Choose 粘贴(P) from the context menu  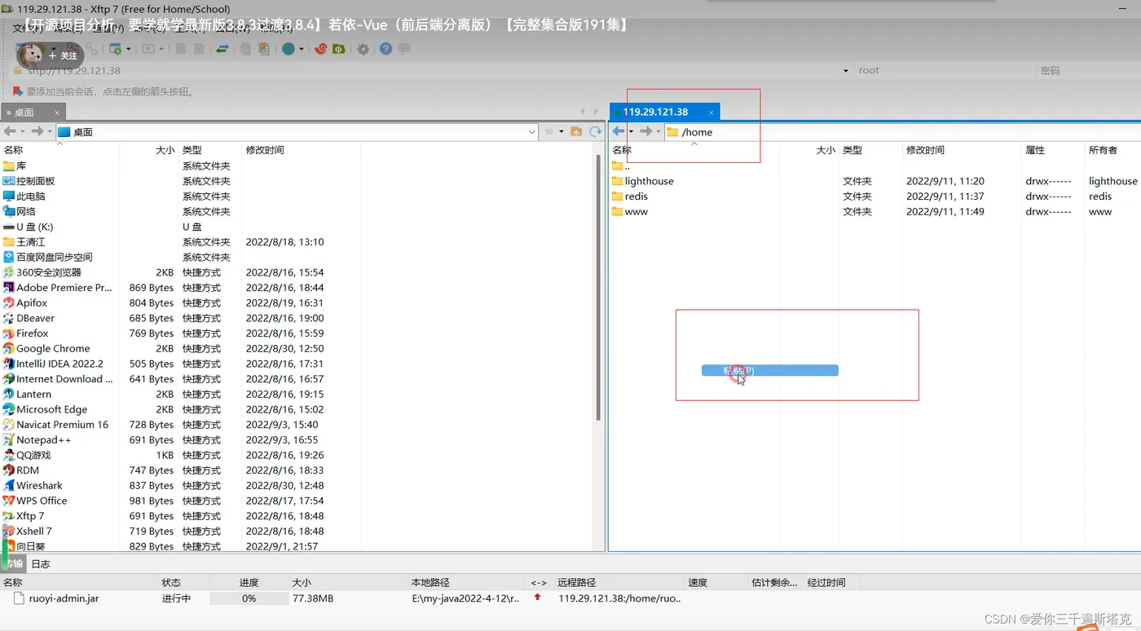click(x=770, y=371)
